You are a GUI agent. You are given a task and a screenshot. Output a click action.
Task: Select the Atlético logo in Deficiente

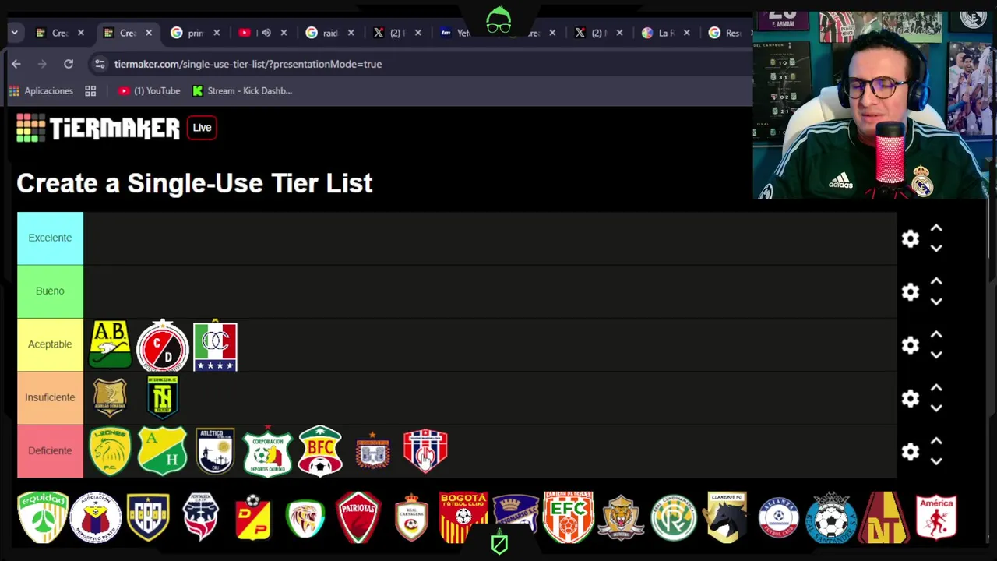pos(215,450)
